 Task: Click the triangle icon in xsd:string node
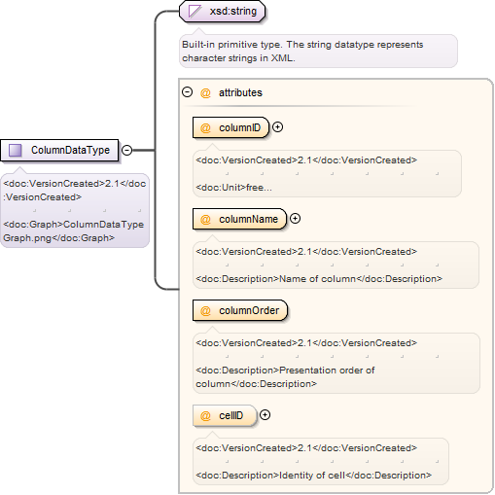pyautogui.click(x=195, y=11)
